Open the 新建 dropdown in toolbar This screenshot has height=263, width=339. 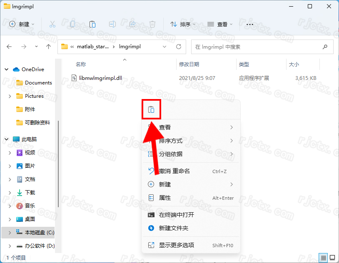pos(22,25)
